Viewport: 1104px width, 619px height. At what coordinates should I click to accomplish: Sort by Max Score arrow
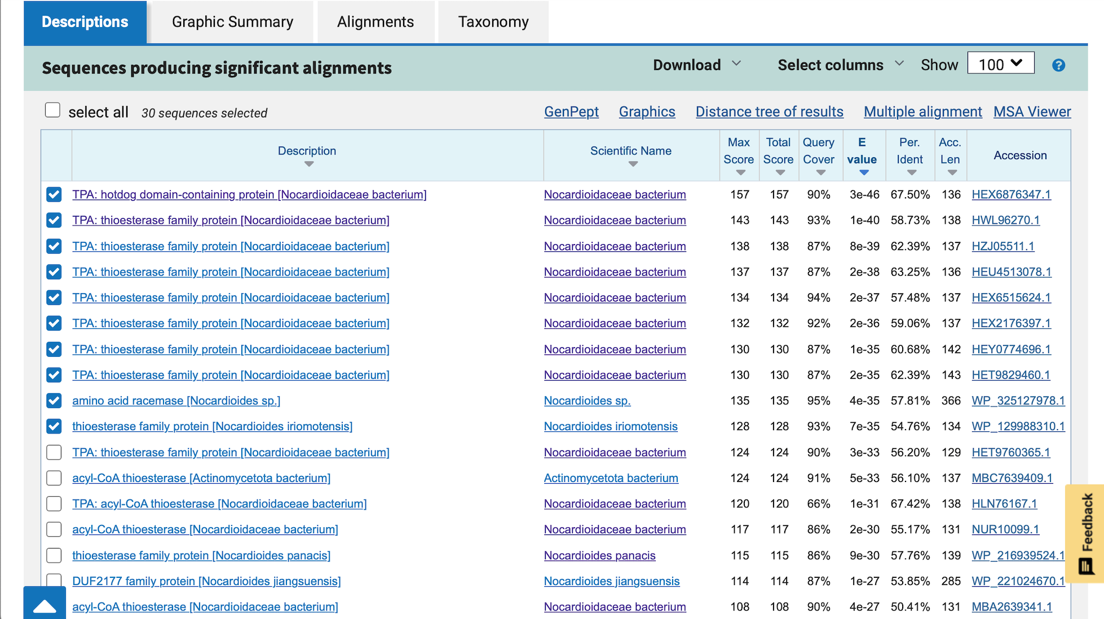[740, 173]
